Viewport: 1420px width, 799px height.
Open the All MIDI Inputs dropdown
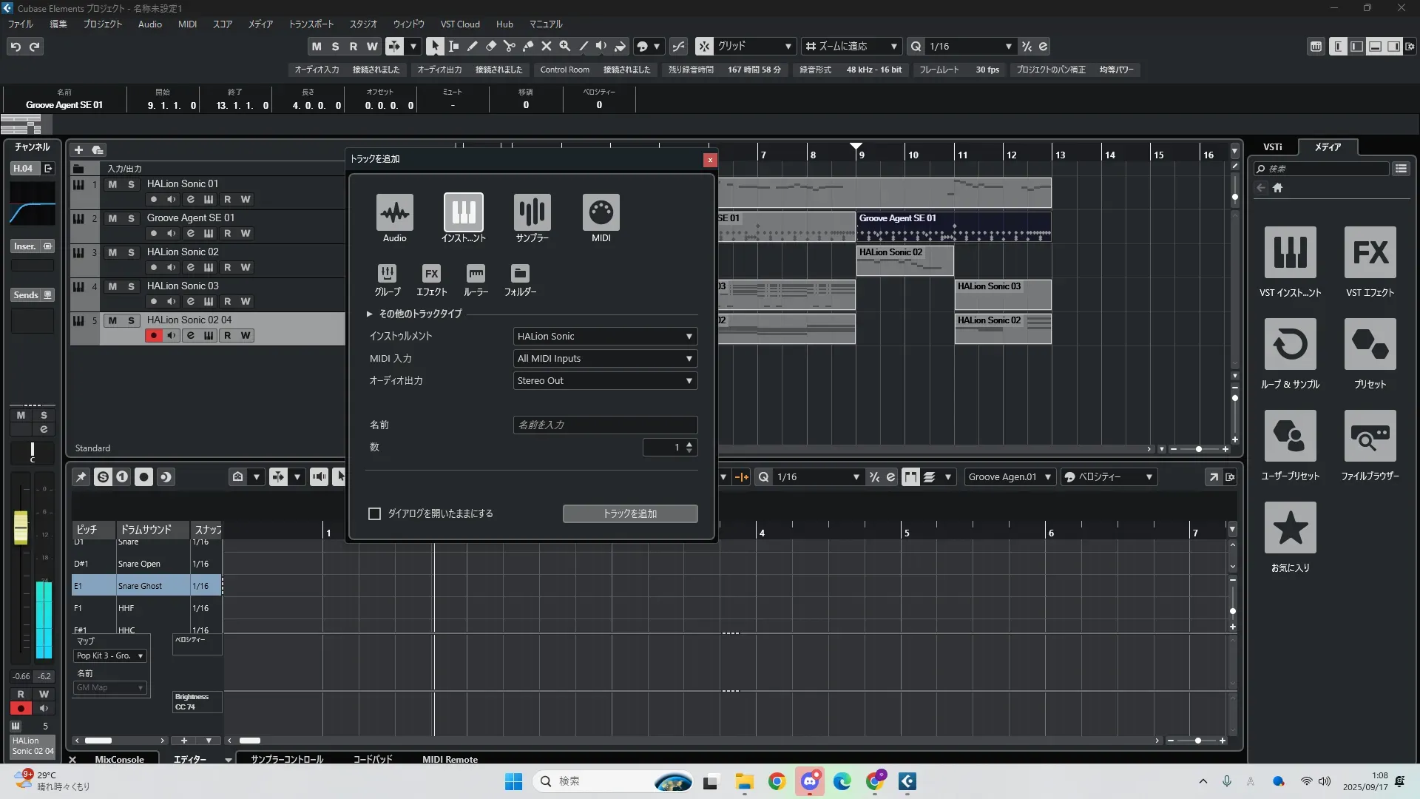pos(605,359)
